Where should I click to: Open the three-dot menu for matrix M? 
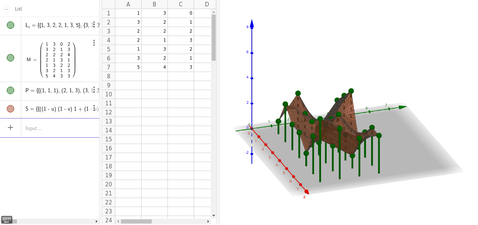pos(94,43)
